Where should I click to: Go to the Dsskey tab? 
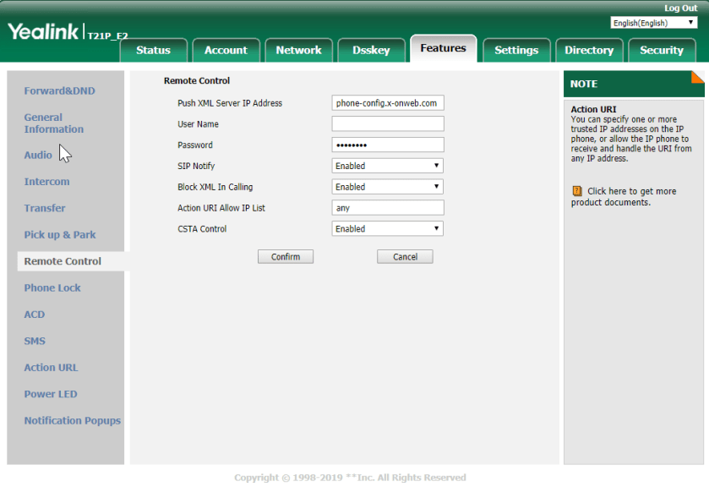pyautogui.click(x=371, y=50)
